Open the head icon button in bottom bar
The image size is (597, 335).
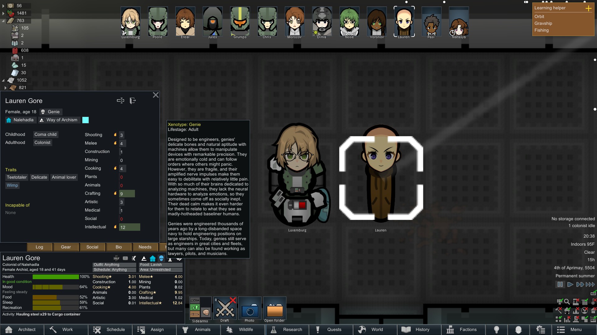click(x=518, y=329)
